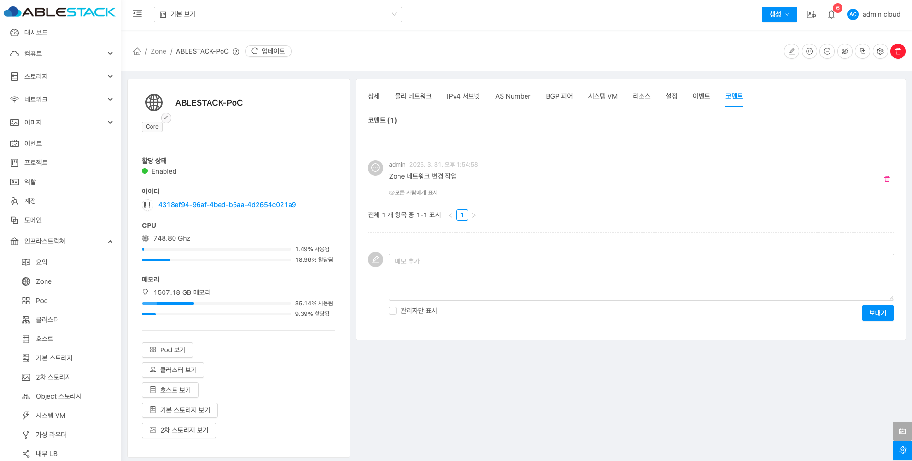Collapse the sidebar with menu fold icon
This screenshot has width=912, height=461.
coord(138,14)
